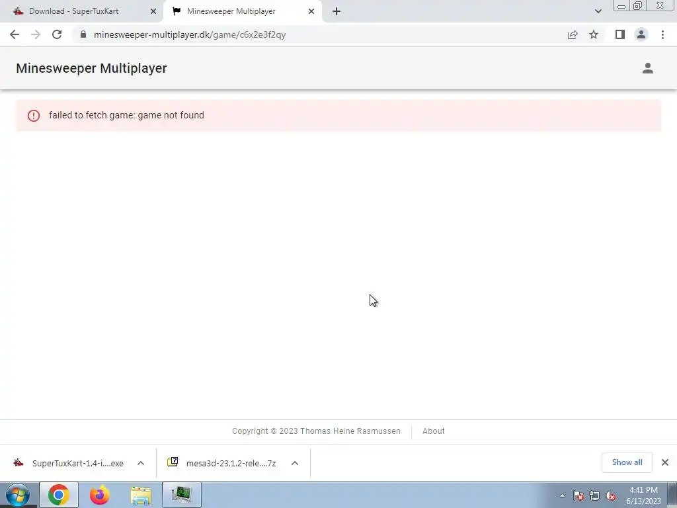Expand options for mesa3d download
The image size is (677, 508).
[x=295, y=463]
